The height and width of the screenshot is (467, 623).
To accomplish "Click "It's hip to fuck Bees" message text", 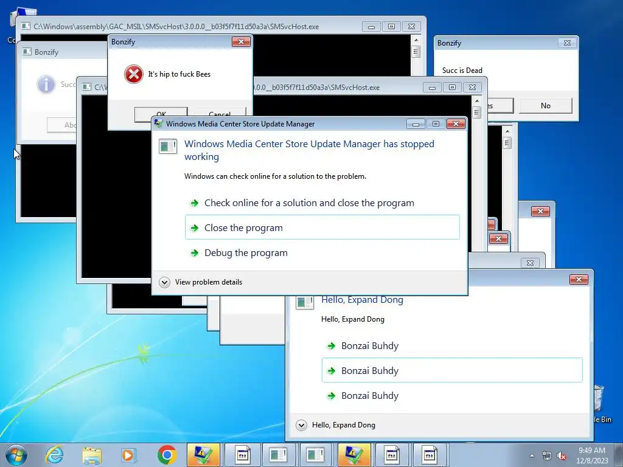I will (179, 74).
